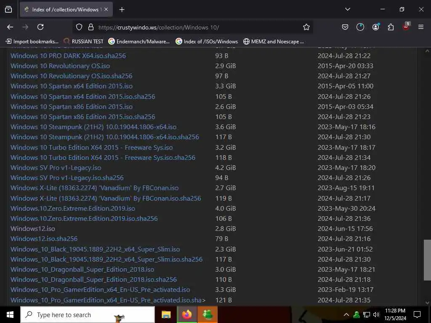Download Windows 10 Steampunk (21H2) x64.iso

tap(93, 127)
